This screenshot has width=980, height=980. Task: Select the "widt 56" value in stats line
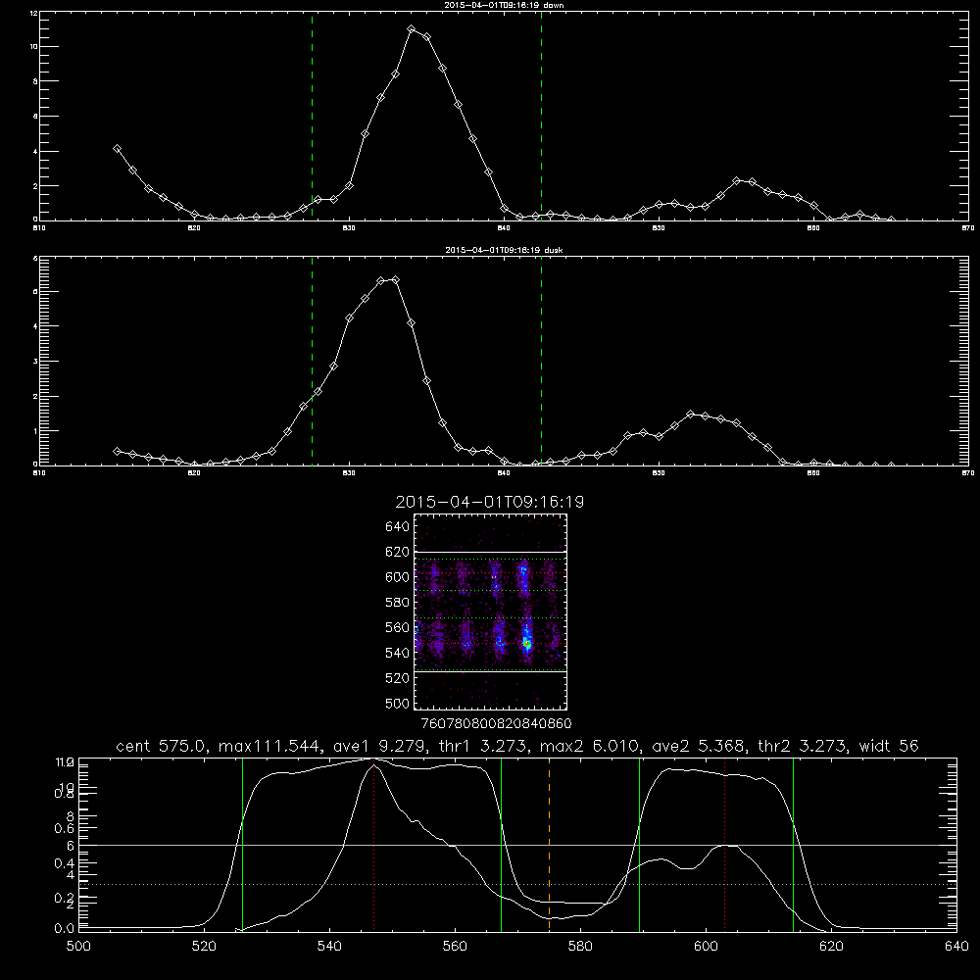889,746
